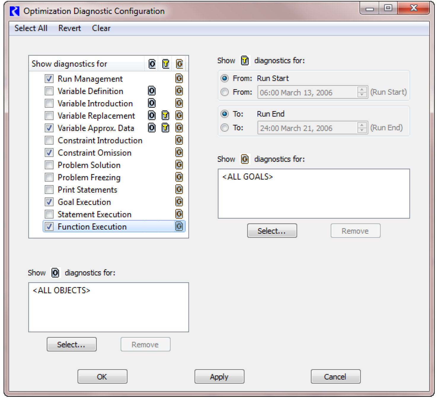Choose the To custom date radio button
The width and height of the screenshot is (438, 398).
click(x=225, y=128)
